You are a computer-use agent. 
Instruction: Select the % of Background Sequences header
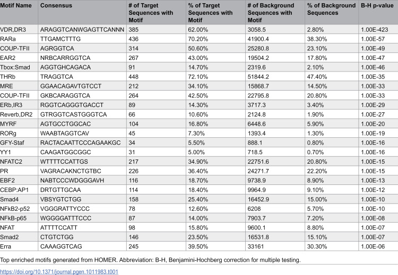coord(332,12)
